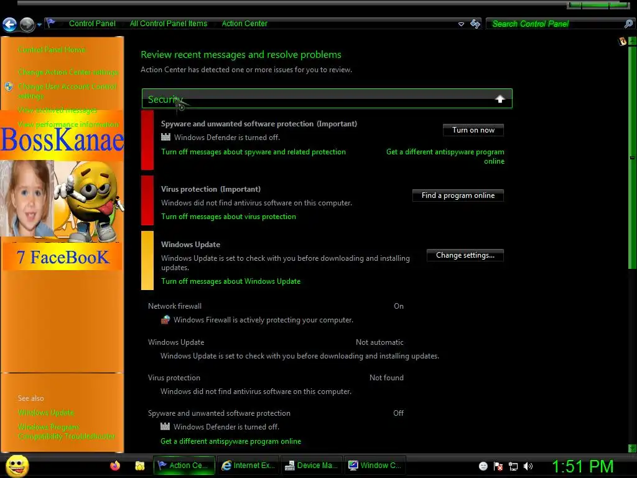Open Change Action Center settings
The width and height of the screenshot is (637, 478).
[x=68, y=72]
